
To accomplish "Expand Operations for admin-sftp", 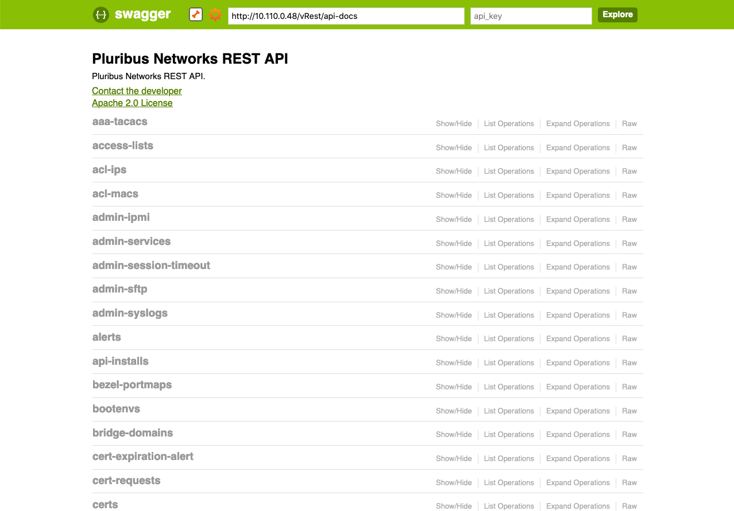I will (x=578, y=291).
